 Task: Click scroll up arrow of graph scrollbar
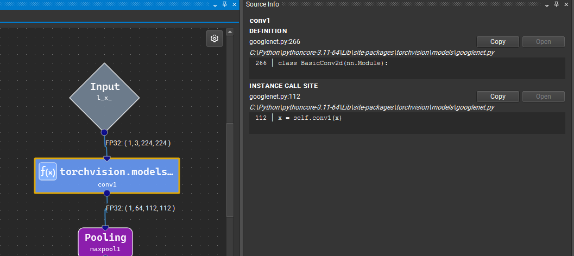point(230,32)
